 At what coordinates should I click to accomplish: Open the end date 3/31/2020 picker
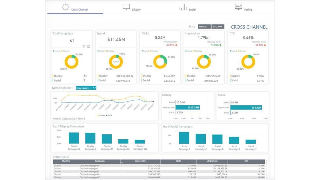(x=218, y=27)
